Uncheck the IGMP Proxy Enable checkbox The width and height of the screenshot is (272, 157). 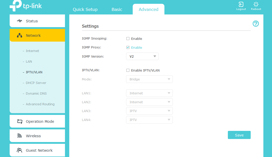(x=128, y=47)
